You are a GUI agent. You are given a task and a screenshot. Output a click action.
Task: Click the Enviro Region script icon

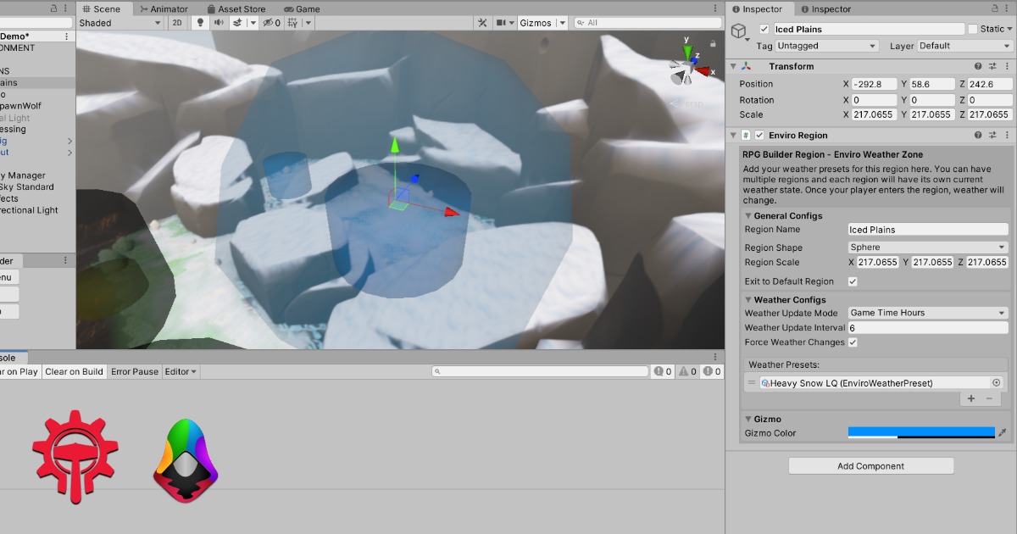[746, 135]
